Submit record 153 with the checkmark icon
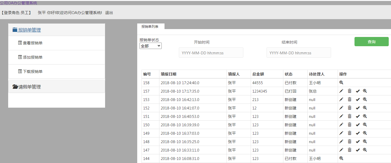 coord(358,99)
